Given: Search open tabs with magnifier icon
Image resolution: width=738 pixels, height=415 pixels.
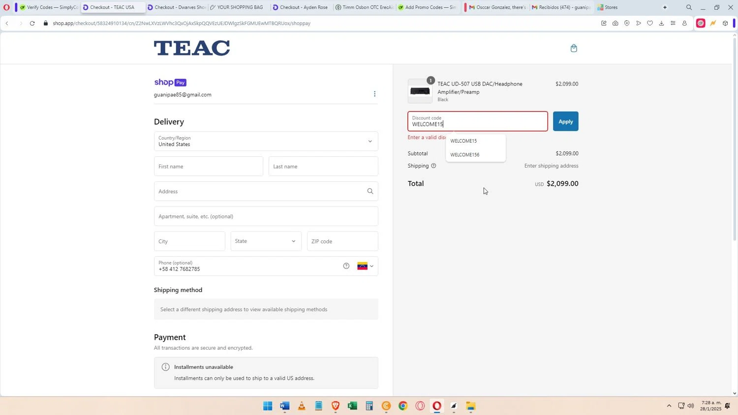Looking at the screenshot, I should pyautogui.click(x=689, y=7).
